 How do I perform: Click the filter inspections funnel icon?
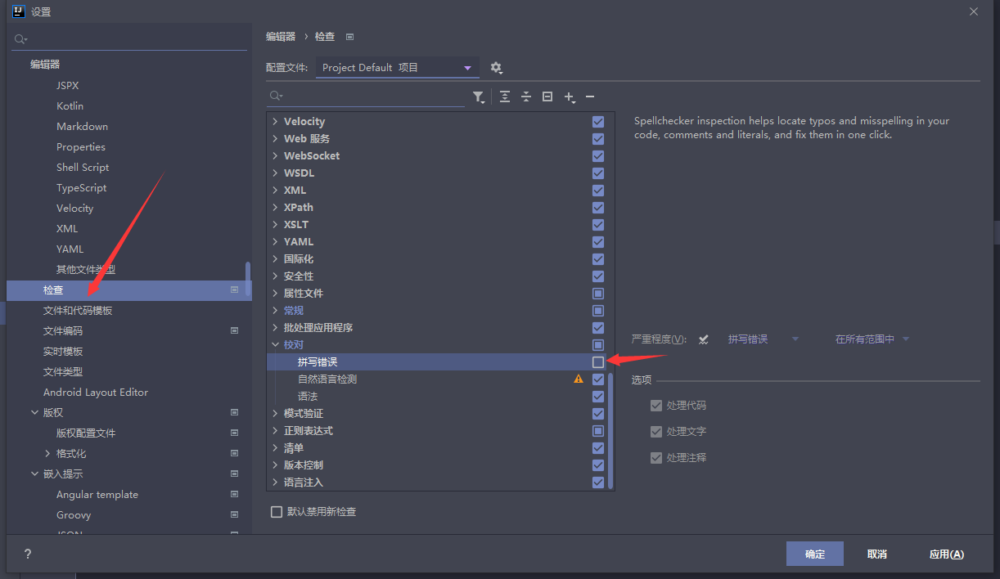[x=479, y=97]
